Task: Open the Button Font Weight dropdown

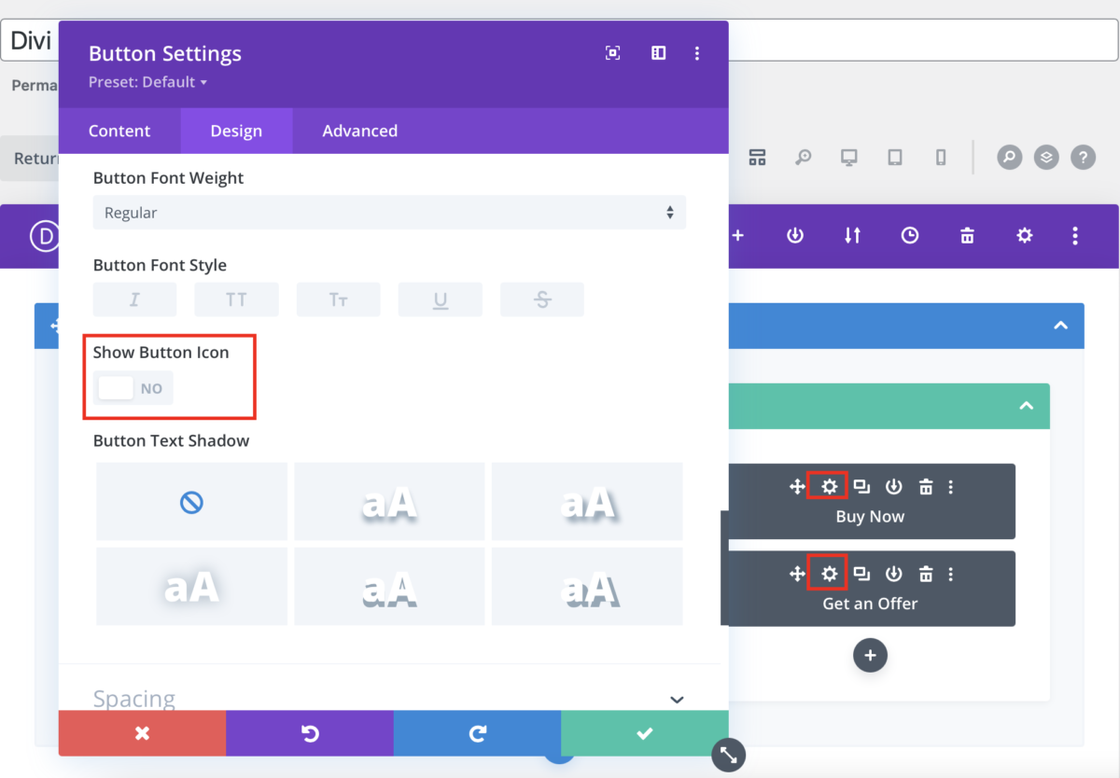Action: click(x=388, y=212)
